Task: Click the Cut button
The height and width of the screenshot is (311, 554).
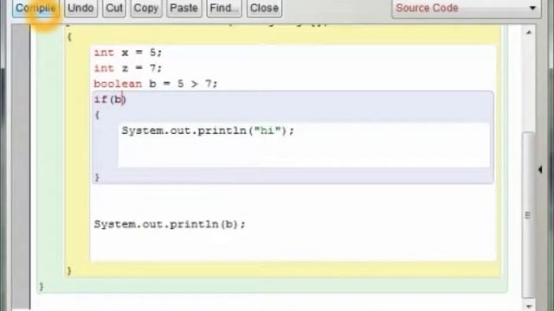Action: click(x=114, y=8)
